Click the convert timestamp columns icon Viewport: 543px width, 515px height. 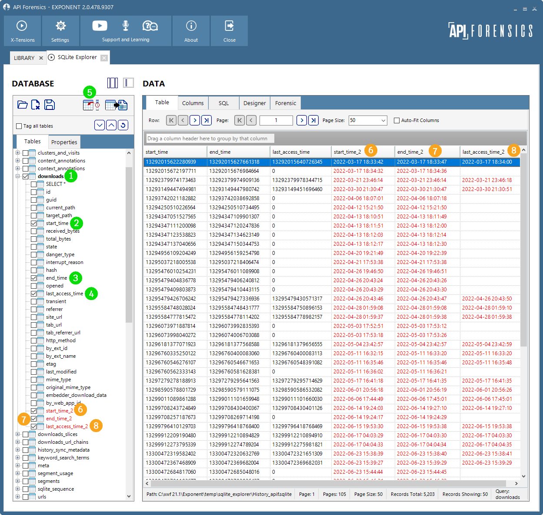click(91, 105)
